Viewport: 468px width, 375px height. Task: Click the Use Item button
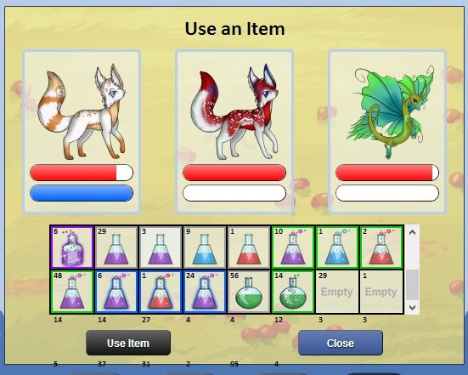click(x=128, y=343)
